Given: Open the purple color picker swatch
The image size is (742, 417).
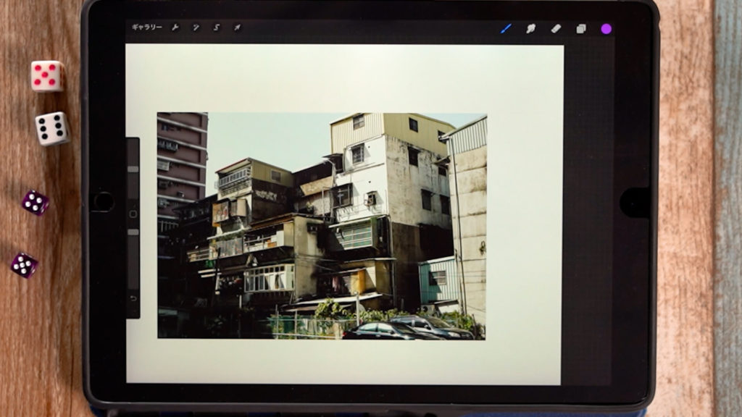Looking at the screenshot, I should [606, 29].
